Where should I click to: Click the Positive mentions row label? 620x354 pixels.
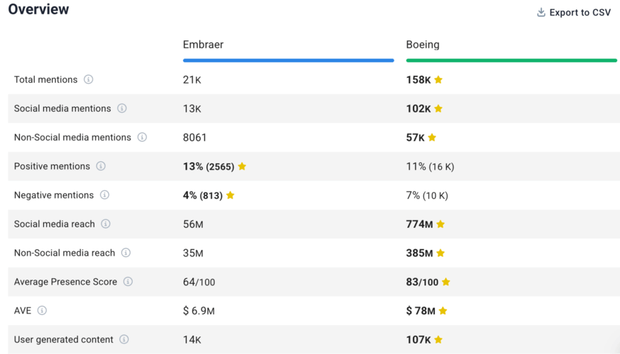click(x=52, y=166)
